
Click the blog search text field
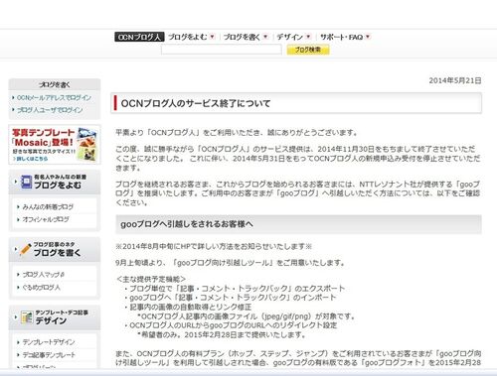coord(222,50)
